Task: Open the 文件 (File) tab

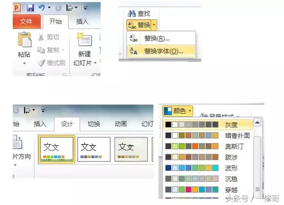Action: (26, 21)
